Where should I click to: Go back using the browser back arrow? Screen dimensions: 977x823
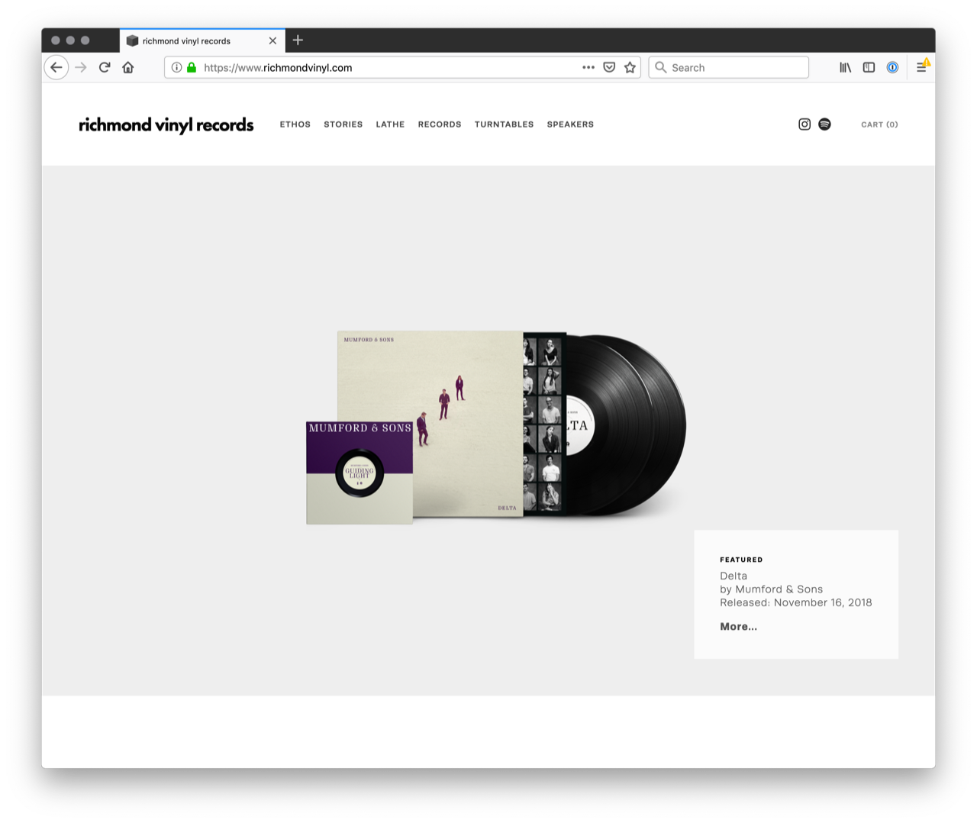click(x=56, y=67)
